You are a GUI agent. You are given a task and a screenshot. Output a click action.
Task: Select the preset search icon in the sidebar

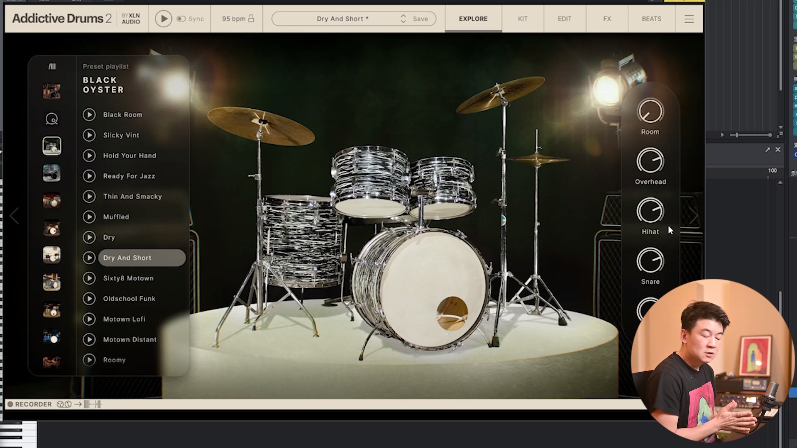51,119
